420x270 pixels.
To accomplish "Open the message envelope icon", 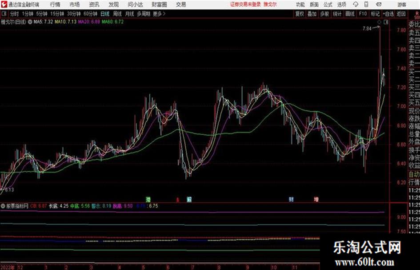I will click(379, 4).
